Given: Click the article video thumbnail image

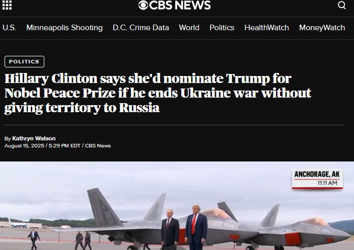Looking at the screenshot, I should [177, 206].
